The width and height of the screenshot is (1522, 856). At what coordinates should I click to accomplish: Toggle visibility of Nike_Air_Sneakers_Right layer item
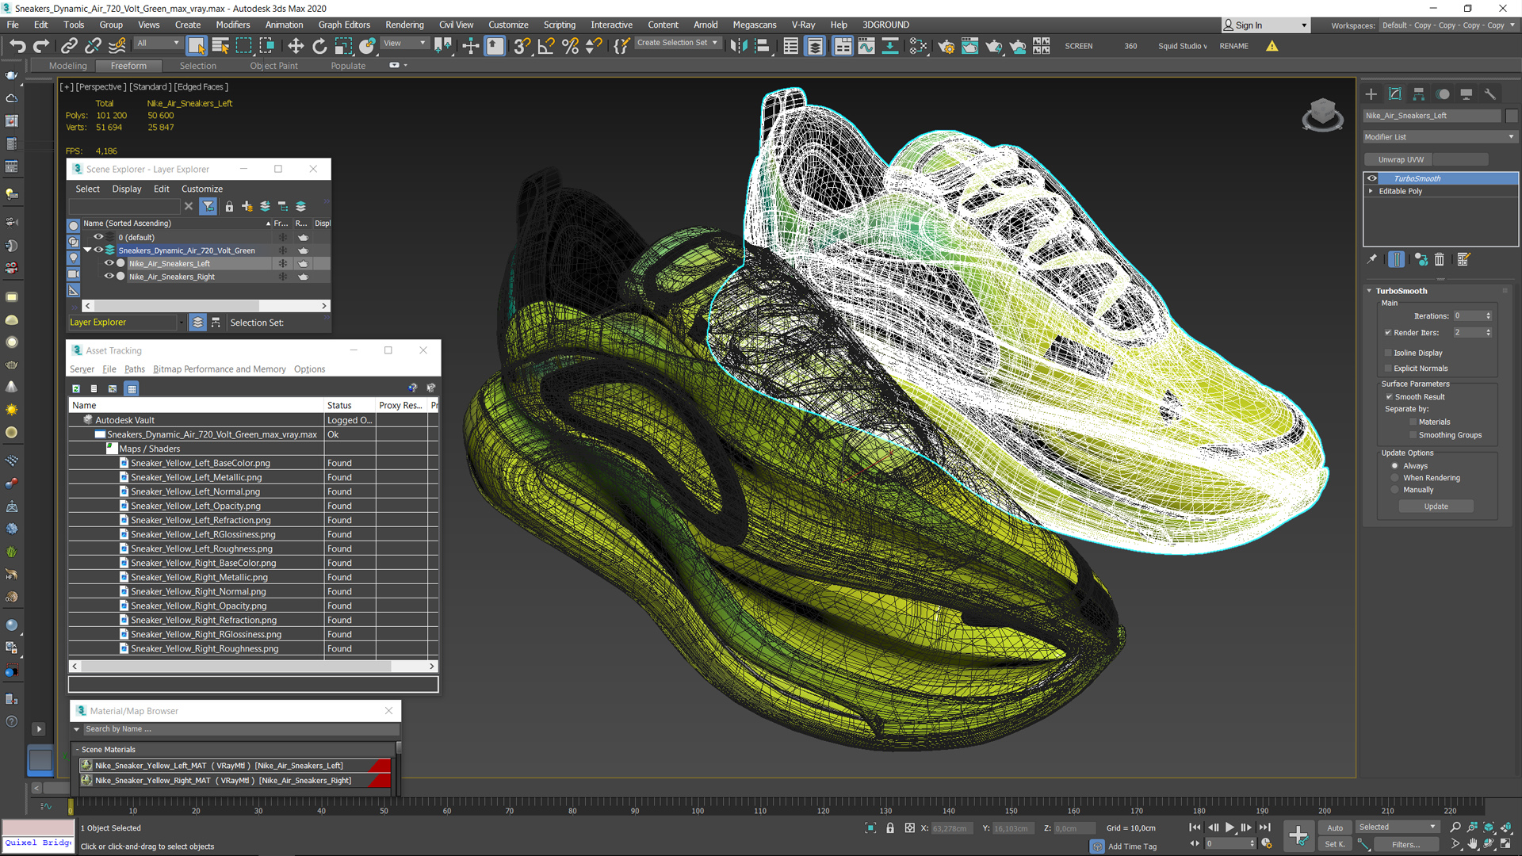[x=109, y=277]
